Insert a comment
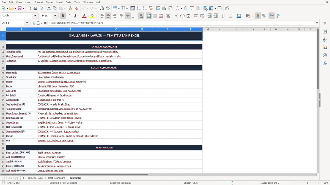 [x=192, y=8]
